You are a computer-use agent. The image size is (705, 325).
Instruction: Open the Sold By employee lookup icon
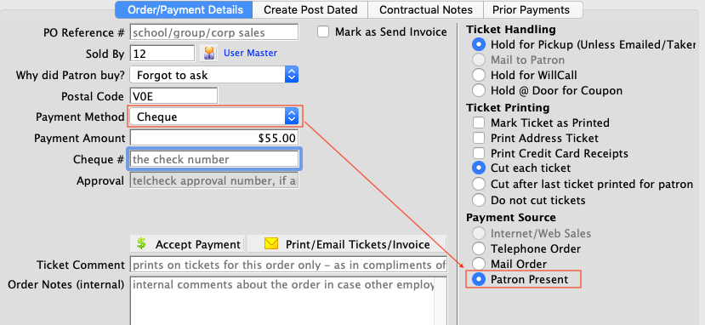pos(208,53)
